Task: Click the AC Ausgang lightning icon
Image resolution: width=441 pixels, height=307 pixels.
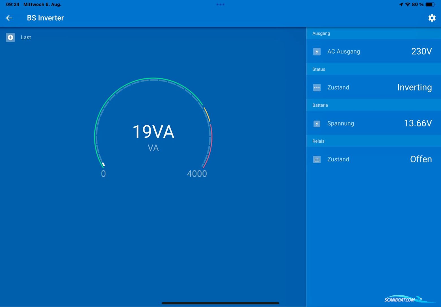Action: click(x=317, y=51)
